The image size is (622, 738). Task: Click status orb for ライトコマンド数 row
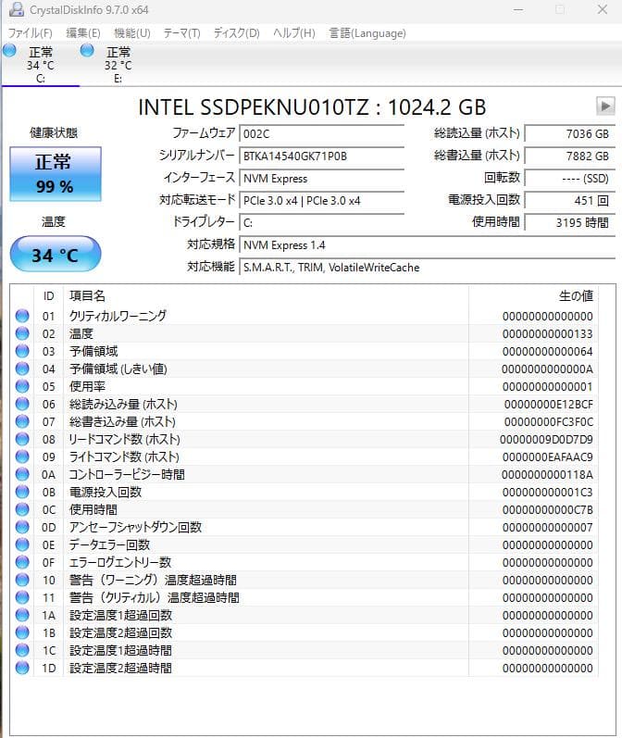pyautogui.click(x=22, y=457)
